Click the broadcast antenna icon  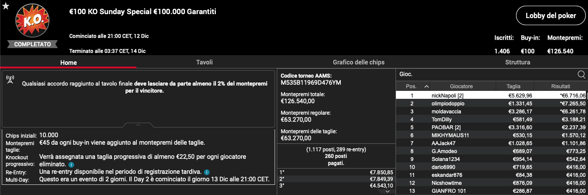10,79
